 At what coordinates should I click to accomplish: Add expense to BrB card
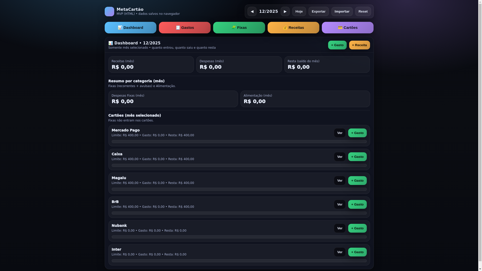tap(357, 205)
